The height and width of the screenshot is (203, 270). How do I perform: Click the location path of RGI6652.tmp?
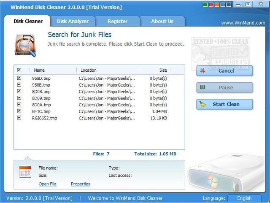point(107,118)
